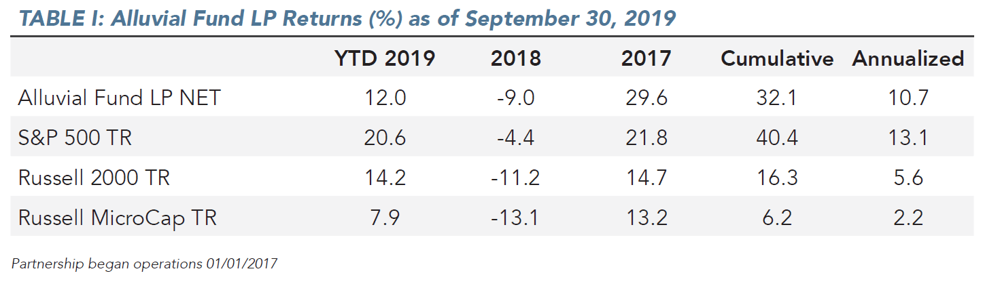
Task: Select the Russell 2000 TR row label
Action: tap(94, 178)
